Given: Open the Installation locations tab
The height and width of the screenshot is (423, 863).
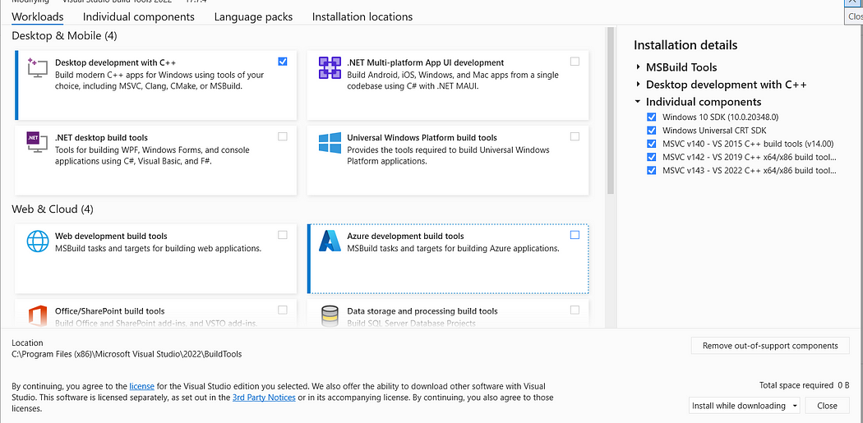Looking at the screenshot, I should (362, 17).
